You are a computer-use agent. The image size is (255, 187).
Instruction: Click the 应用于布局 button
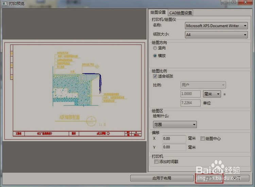(x=162, y=178)
